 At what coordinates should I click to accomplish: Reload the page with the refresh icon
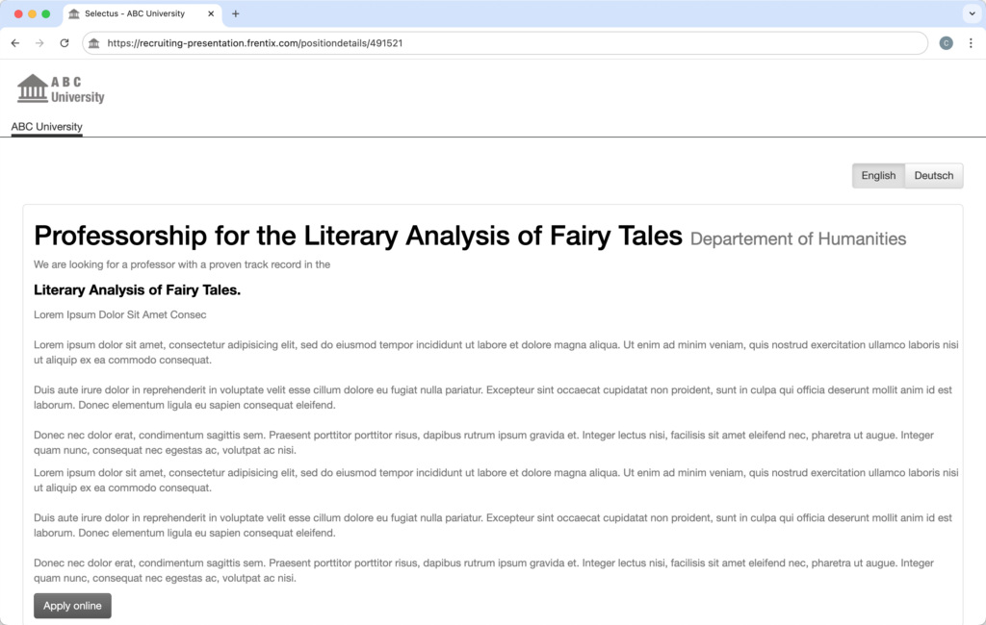click(x=65, y=43)
